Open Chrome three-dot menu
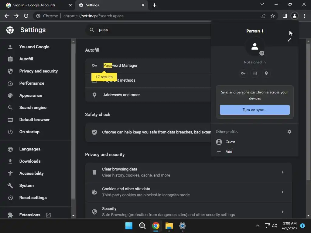Image resolution: width=311 pixels, height=233 pixels. click(304, 16)
